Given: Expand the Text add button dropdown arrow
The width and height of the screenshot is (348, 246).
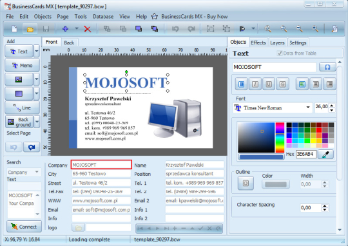Looking at the screenshot, I should pos(36,52).
